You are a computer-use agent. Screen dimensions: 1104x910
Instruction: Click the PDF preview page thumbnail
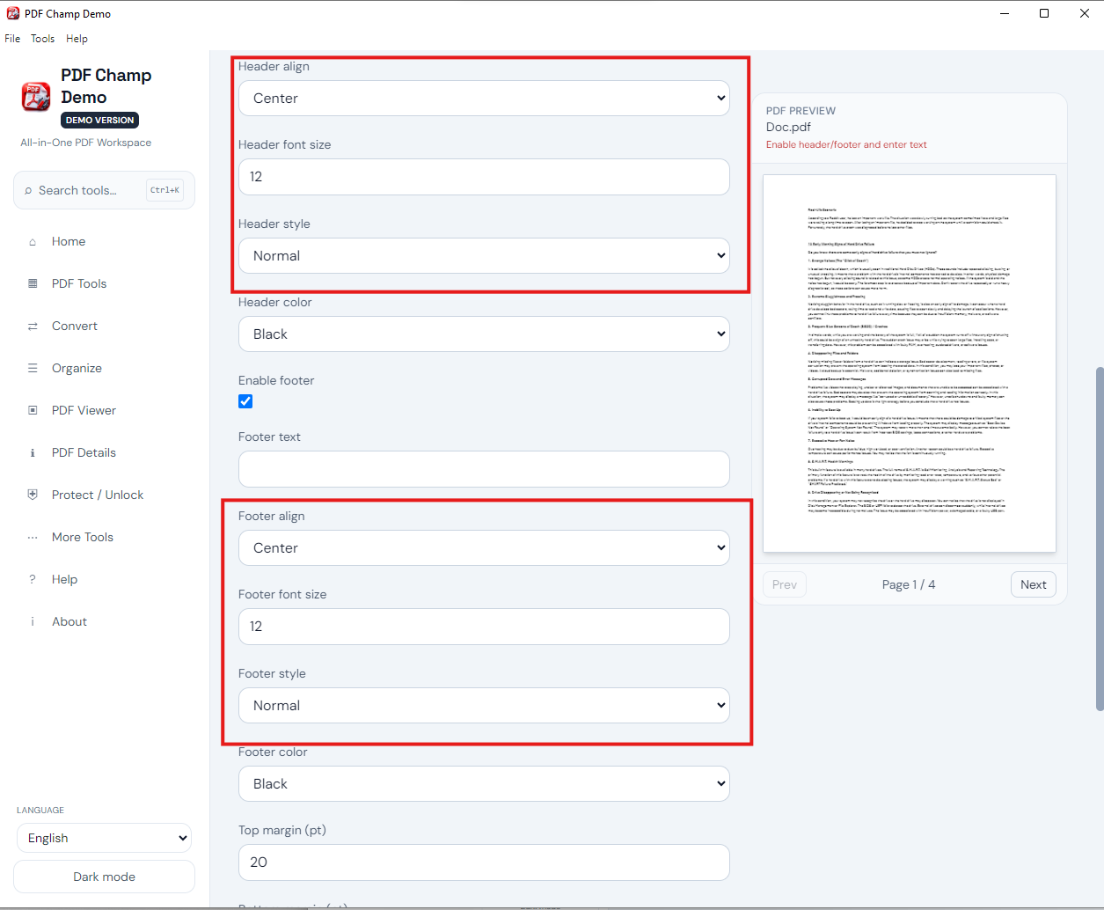910,363
